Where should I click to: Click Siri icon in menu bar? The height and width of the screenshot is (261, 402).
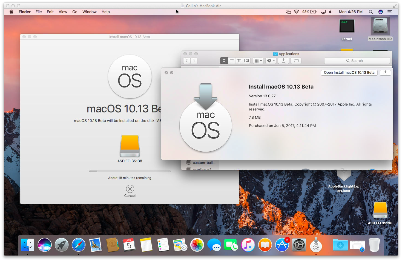(x=380, y=12)
